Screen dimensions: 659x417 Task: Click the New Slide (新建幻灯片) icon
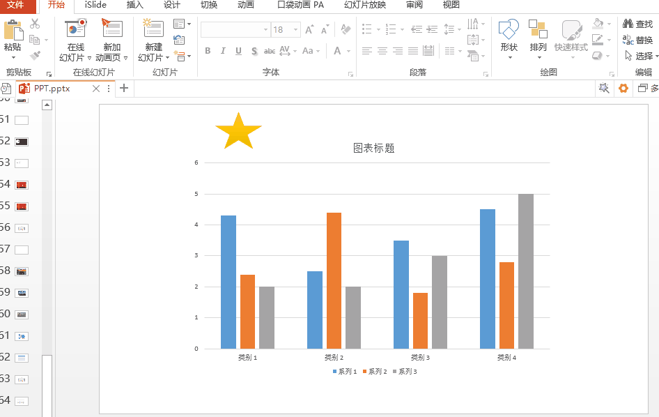coord(153,29)
